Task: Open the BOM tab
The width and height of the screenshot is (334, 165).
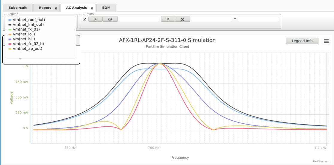Action: (x=106, y=8)
